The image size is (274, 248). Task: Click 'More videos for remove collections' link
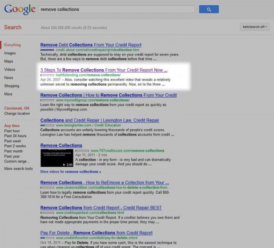[71, 171]
